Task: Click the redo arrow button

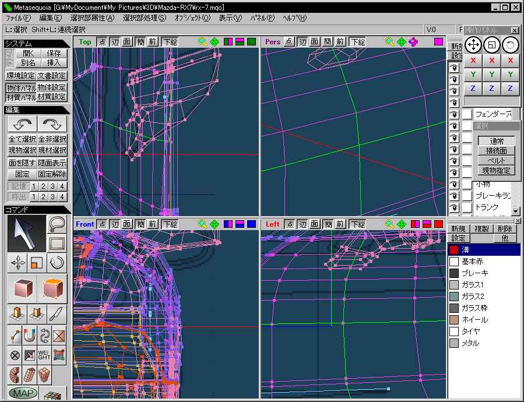Action: point(52,124)
